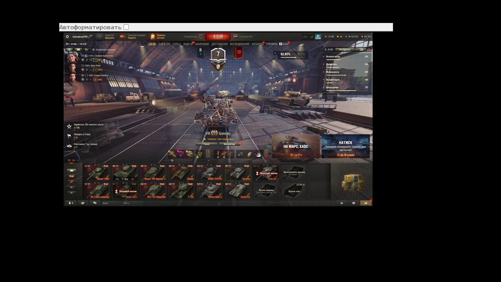
Task: Select the field repair kit consumable slot
Action: (x=240, y=154)
